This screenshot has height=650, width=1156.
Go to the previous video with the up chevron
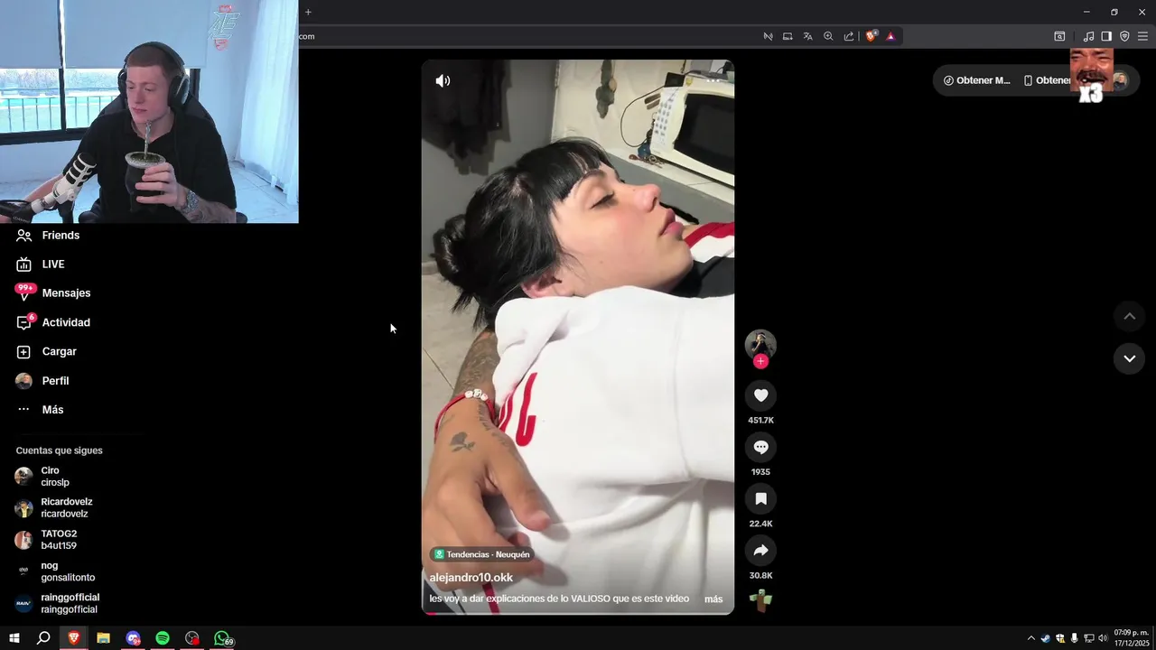(x=1129, y=316)
